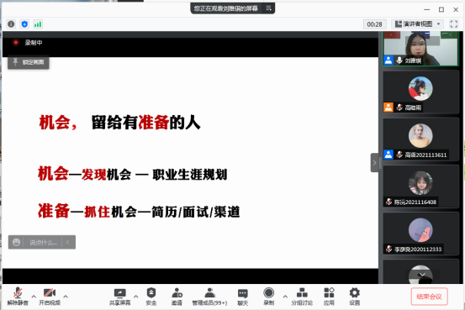465x310 pixels.
Task: Click the chat message input box
Action: tap(43, 243)
